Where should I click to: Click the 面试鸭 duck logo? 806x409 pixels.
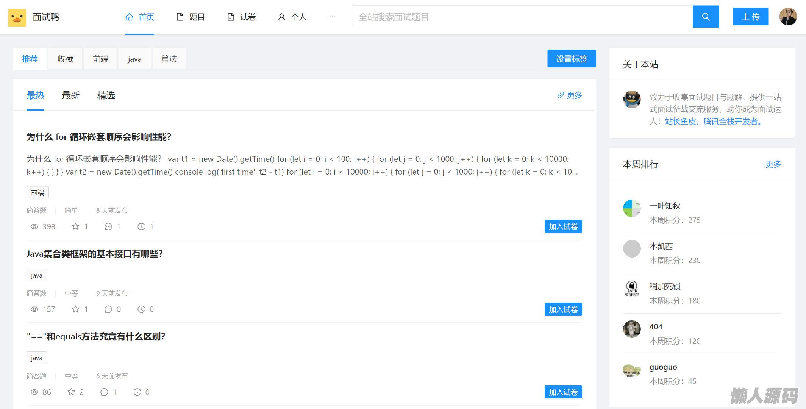[17, 17]
